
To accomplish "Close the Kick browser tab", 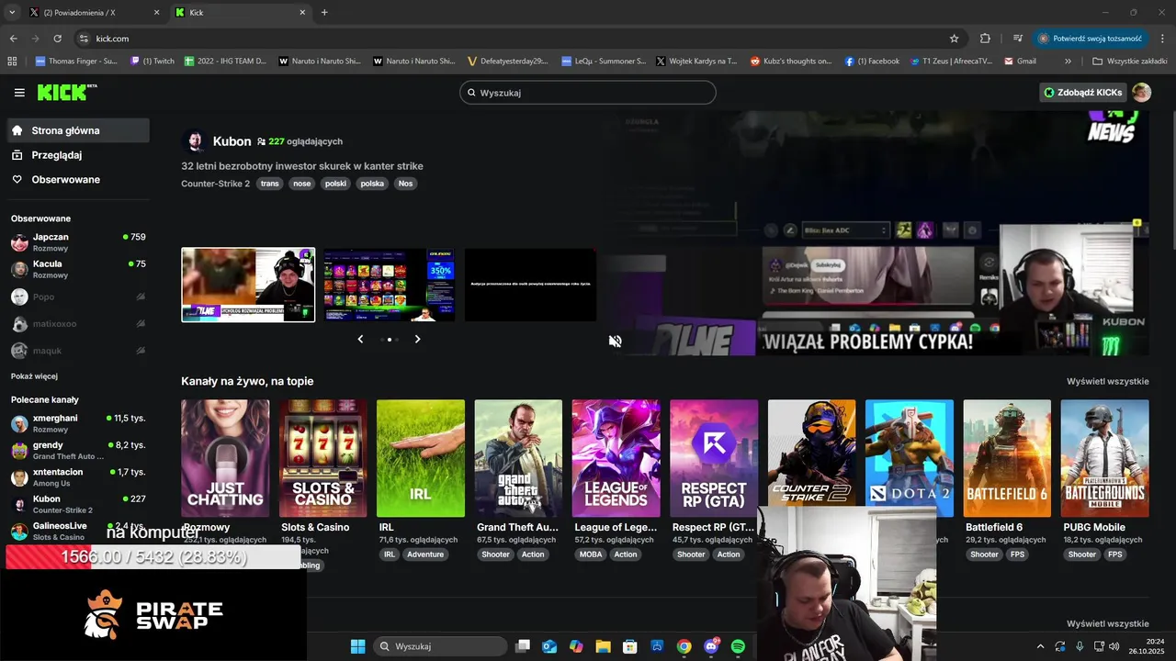I will (x=302, y=13).
